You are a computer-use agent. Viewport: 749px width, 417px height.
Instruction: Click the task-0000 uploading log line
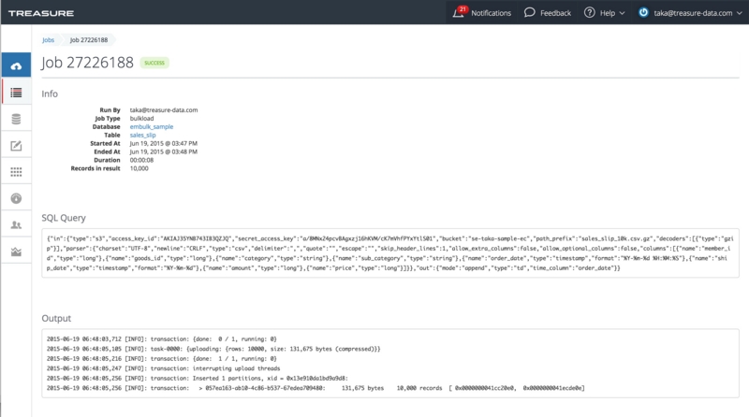pyautogui.click(x=213, y=349)
